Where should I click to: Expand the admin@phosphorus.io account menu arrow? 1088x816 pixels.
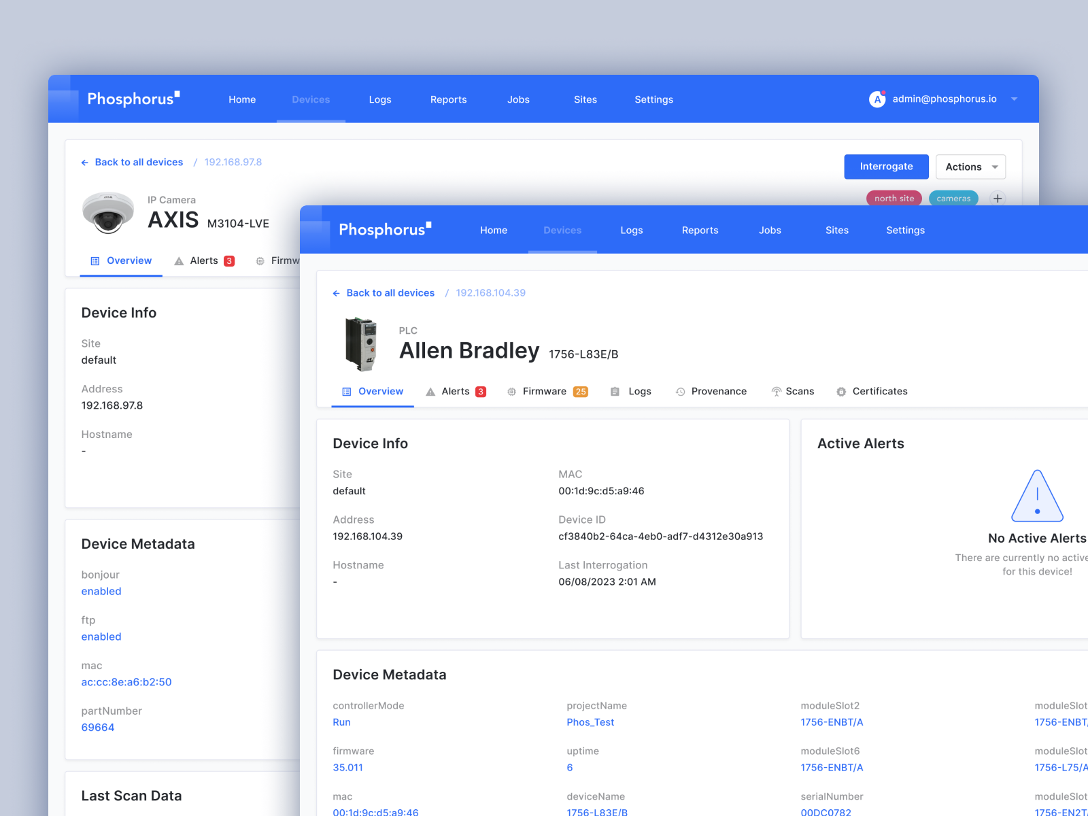1014,99
